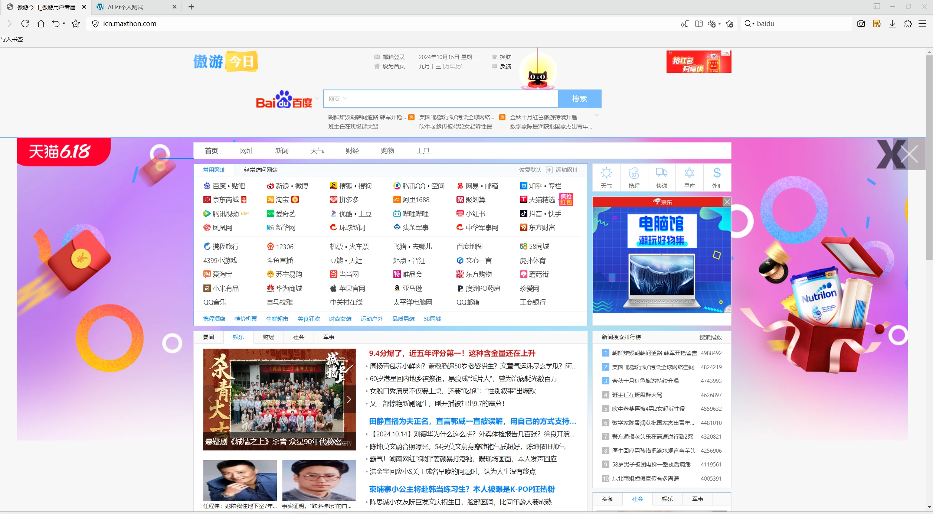This screenshot has height=514, width=933.
Task: Click the address bar URL field
Action: [382, 23]
